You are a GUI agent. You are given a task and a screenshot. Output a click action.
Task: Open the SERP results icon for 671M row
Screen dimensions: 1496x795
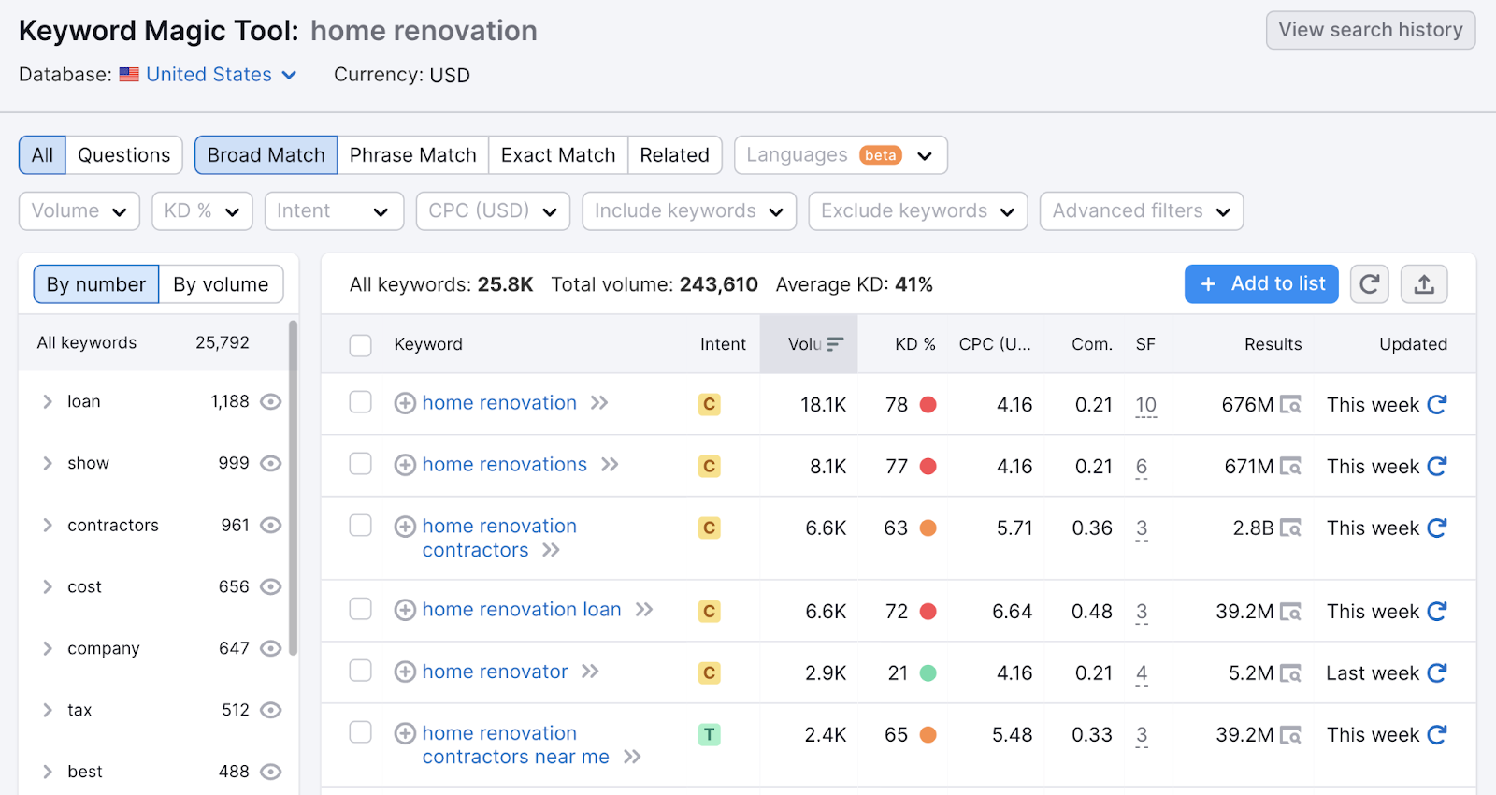[x=1290, y=466]
